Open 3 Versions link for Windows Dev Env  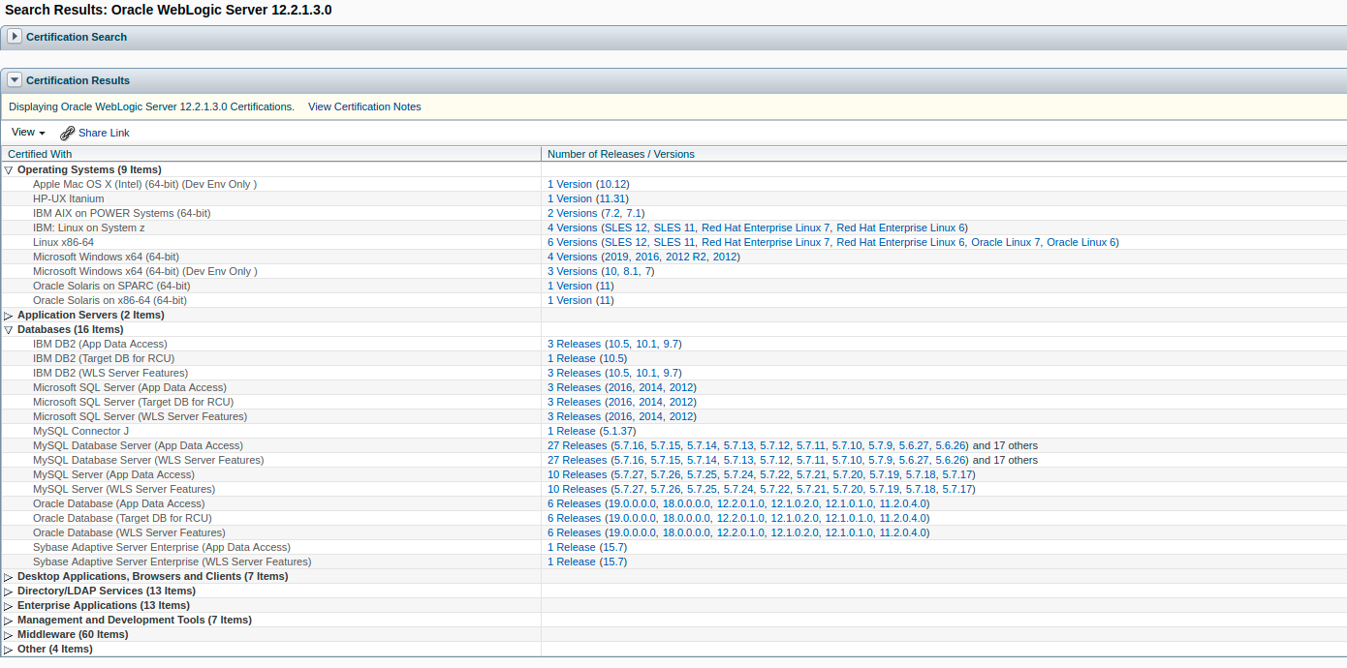tap(573, 271)
